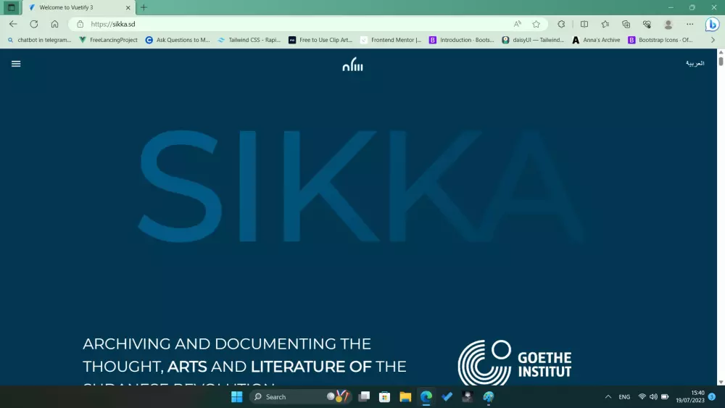Restore down the browser window
Image resolution: width=725 pixels, height=408 pixels.
692,7
